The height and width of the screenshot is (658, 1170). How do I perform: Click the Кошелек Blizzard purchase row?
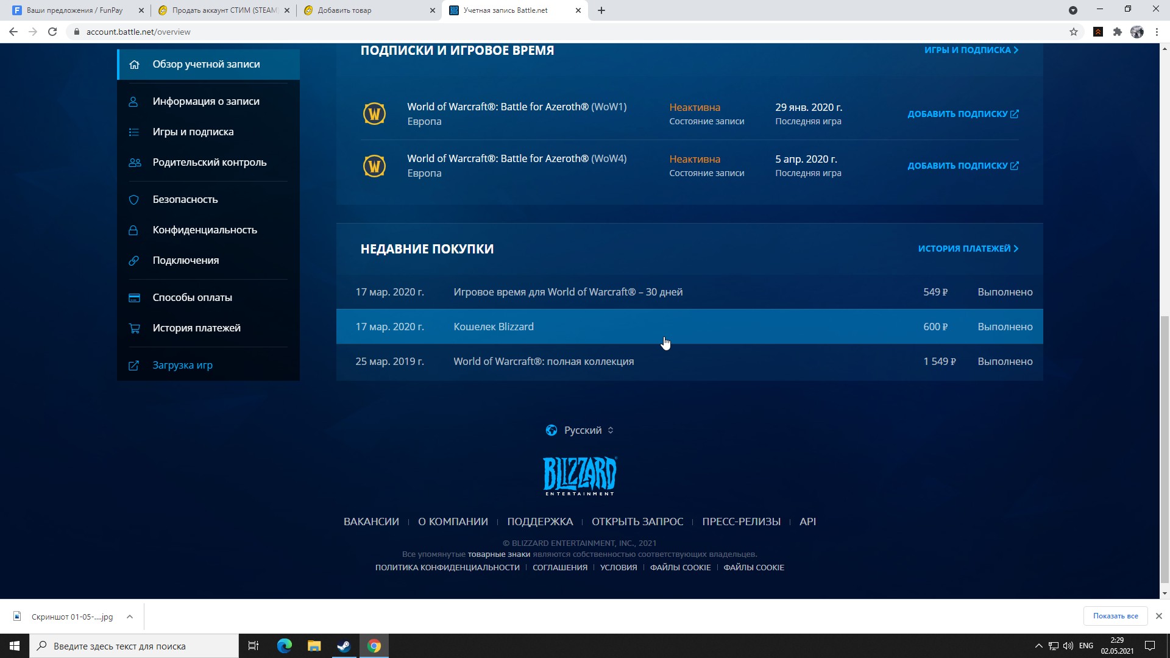tap(689, 327)
